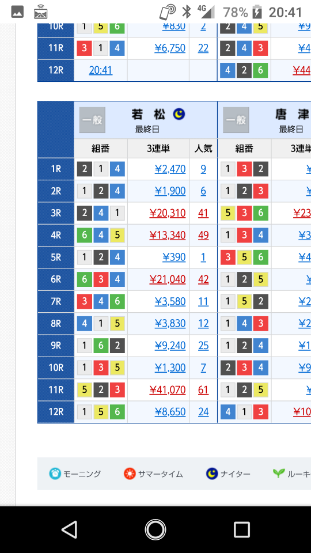Click the 一般 grade badge next to 若松
311x553 pixels.
tap(92, 120)
